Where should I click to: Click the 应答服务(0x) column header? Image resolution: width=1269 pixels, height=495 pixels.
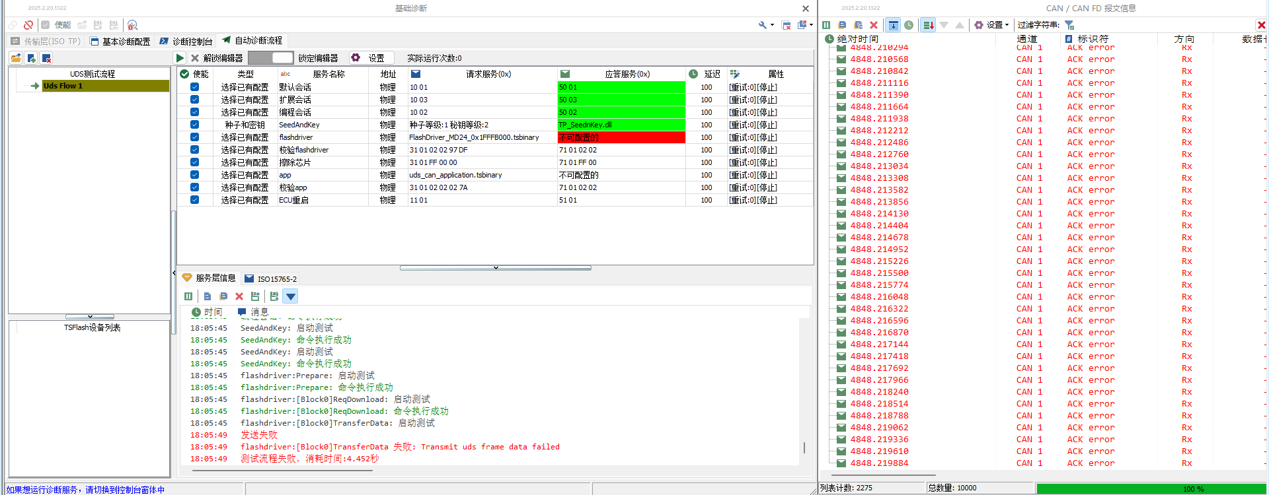tap(621, 74)
